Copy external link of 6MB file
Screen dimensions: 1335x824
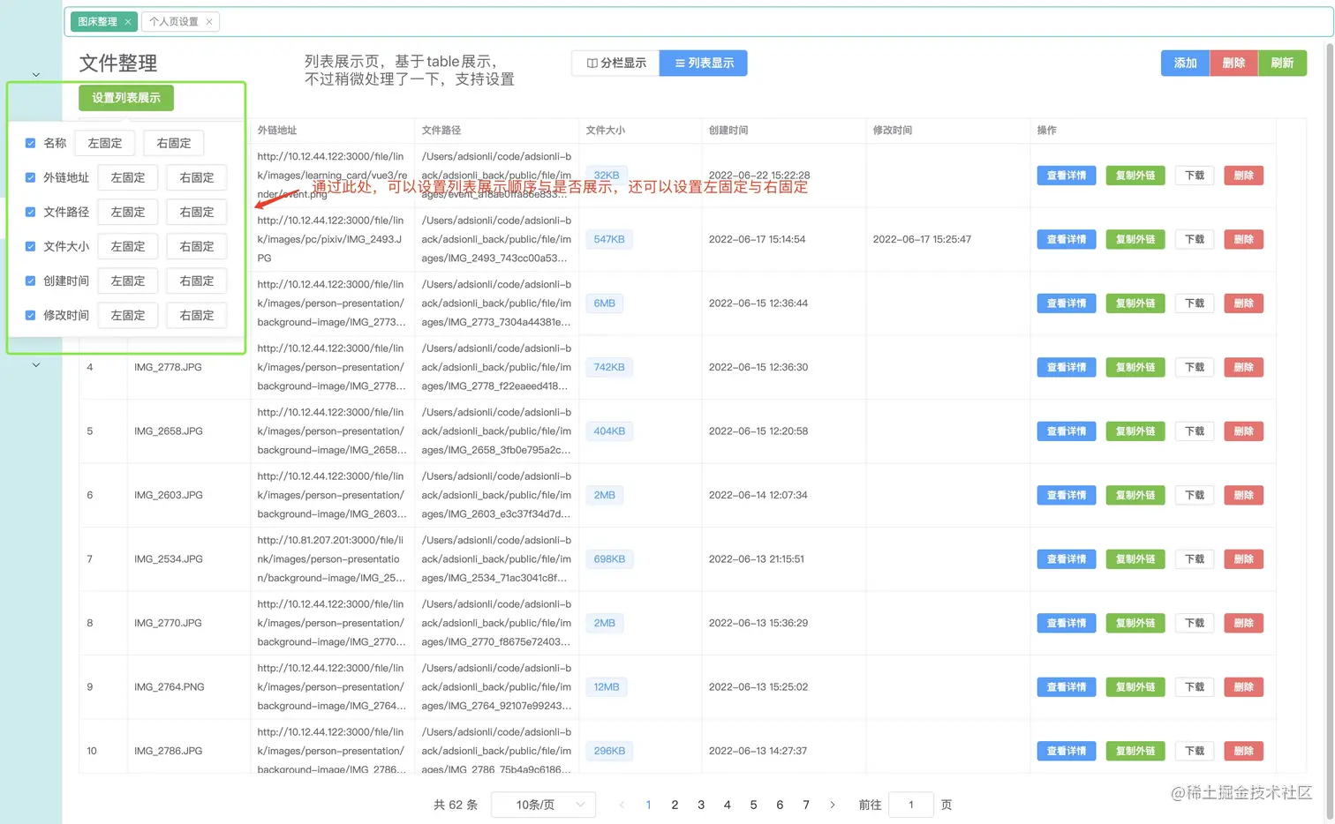[1135, 303]
